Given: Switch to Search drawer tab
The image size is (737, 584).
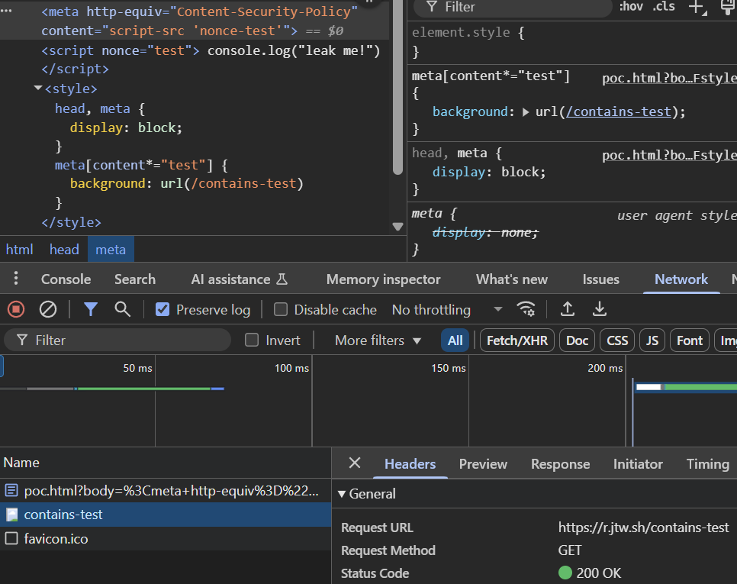Looking at the screenshot, I should [x=135, y=279].
